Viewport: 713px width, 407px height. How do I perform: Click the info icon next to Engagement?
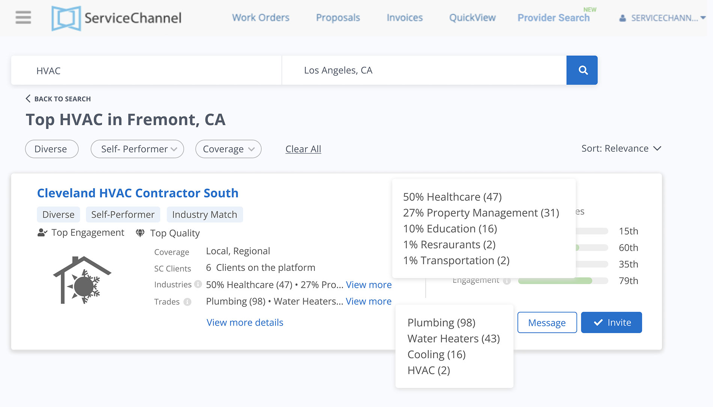point(507,281)
